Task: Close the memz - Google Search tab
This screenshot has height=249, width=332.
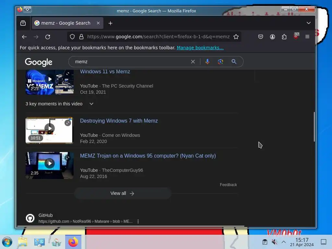Action: 98,23
